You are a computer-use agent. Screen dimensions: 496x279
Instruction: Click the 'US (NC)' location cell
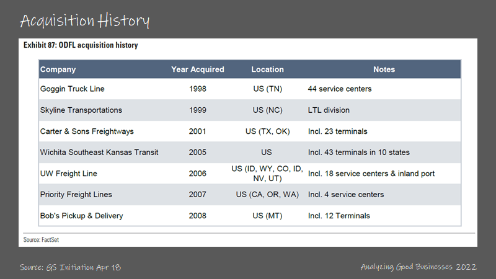click(268, 110)
